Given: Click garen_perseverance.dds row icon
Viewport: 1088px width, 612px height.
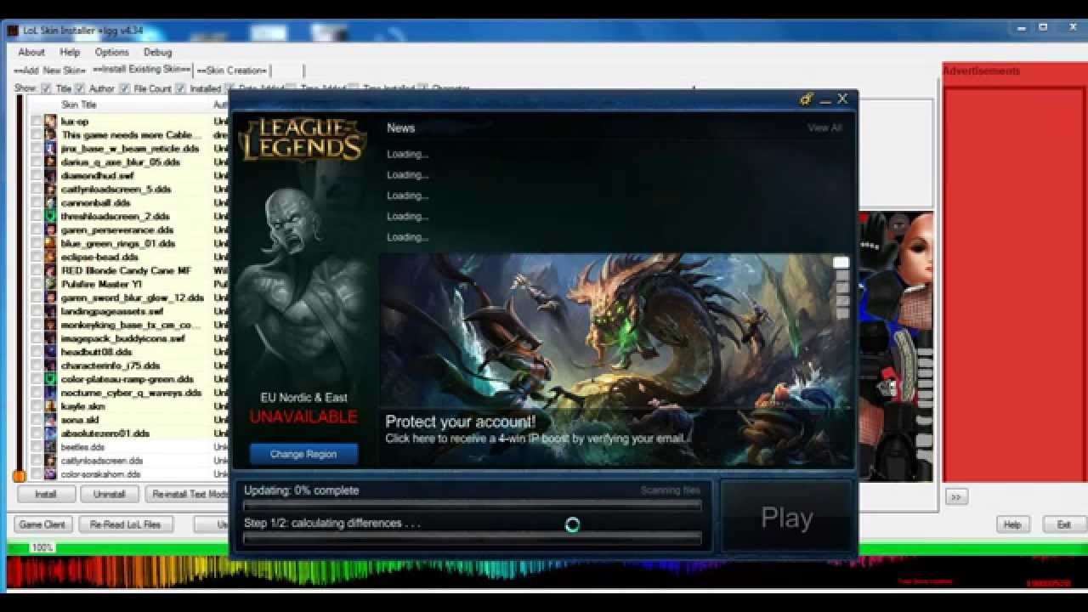Looking at the screenshot, I should [50, 230].
